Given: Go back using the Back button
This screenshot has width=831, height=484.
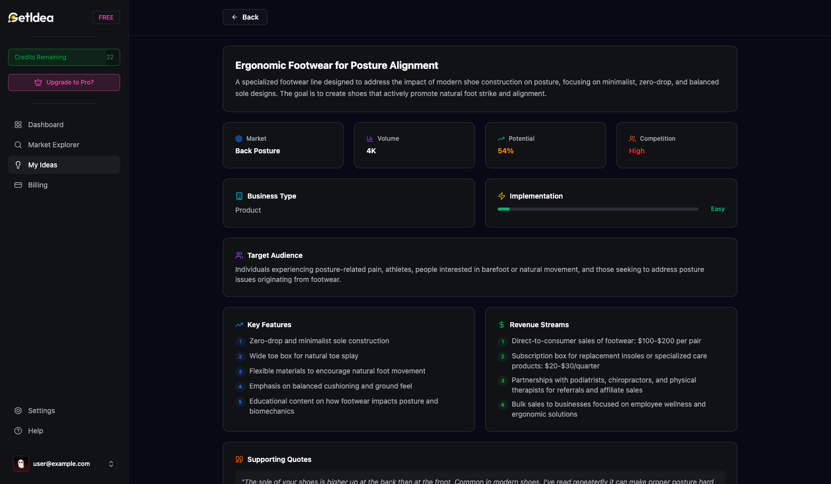Looking at the screenshot, I should (x=245, y=17).
